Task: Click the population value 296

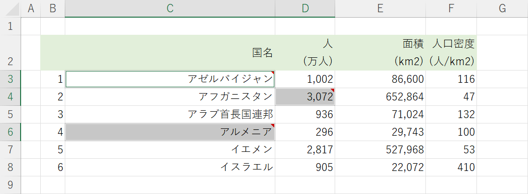Action: click(x=305, y=132)
